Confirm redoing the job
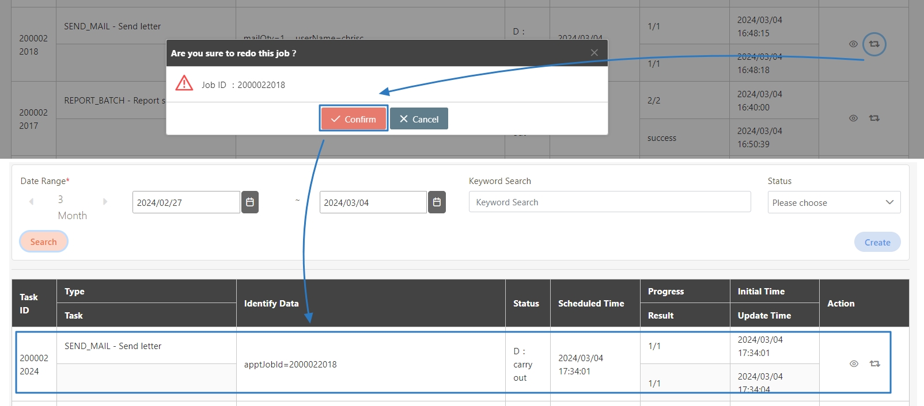The image size is (924, 406). coord(353,119)
